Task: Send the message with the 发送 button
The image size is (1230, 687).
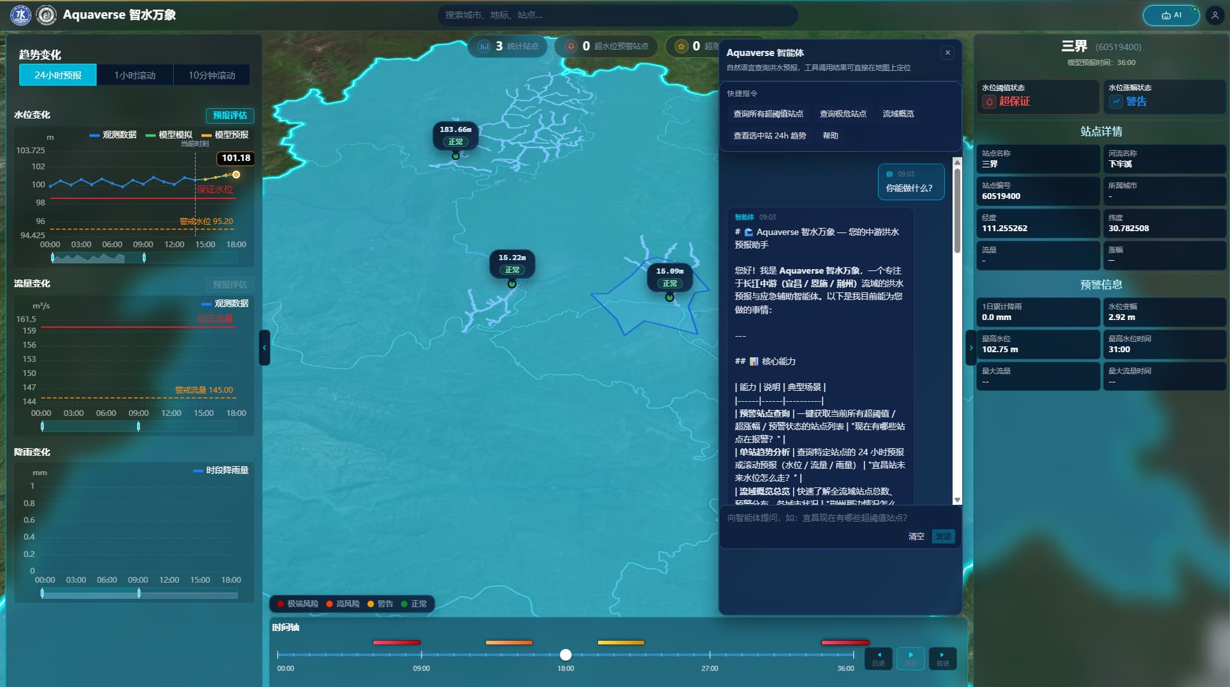Action: [944, 536]
